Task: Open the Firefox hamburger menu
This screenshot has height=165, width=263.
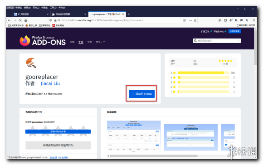Action: [253, 20]
